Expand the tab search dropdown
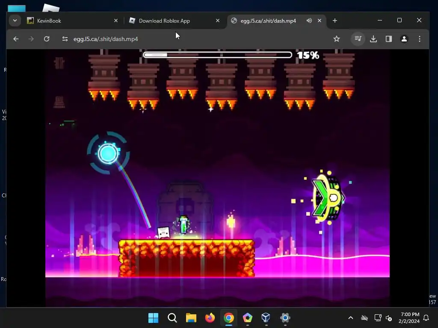The image size is (438, 328). pyautogui.click(x=15, y=20)
